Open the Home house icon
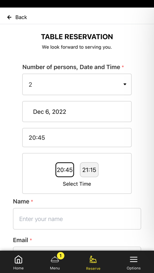Viewport: 154px width, 273px height. (x=18, y=260)
